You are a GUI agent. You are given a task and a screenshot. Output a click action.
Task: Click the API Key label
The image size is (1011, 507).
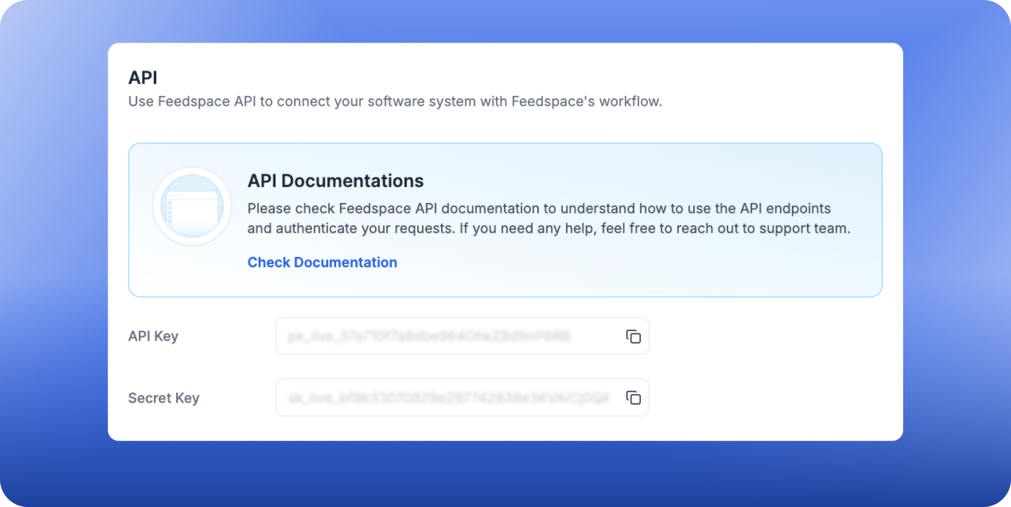[153, 336]
